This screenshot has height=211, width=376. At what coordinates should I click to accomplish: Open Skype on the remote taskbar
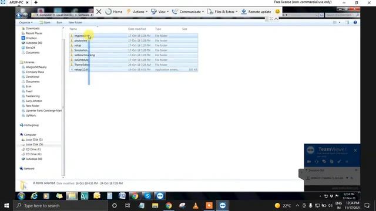(147, 196)
